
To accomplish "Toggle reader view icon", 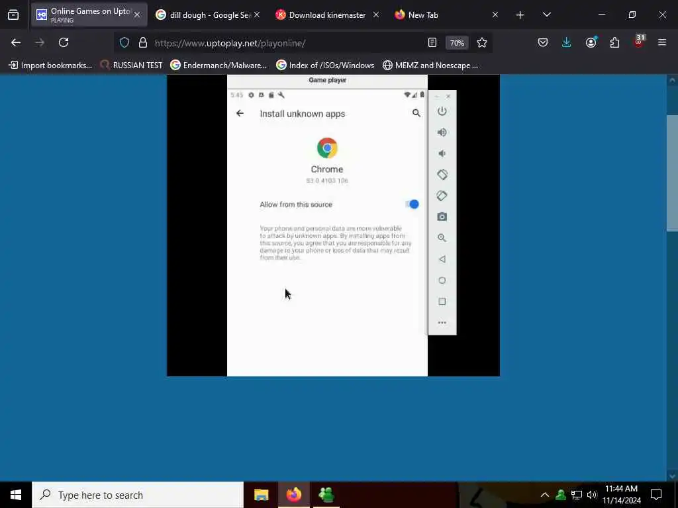I will 432,43.
